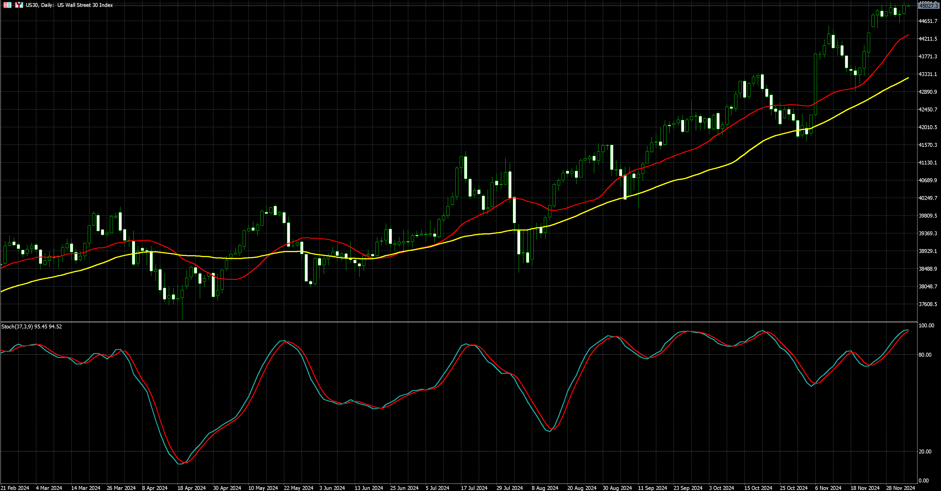This screenshot has width=941, height=491.
Task: Click the 37608.5 price scale label
Action: tap(928, 304)
